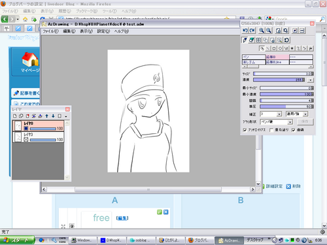Click the 濃度 slider bar
The width and height of the screenshot is (327, 245).
(279, 80)
